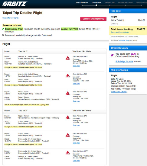147x166 pixels.
Task: Click Delta logo beside flight 1377
Action: (68, 153)
